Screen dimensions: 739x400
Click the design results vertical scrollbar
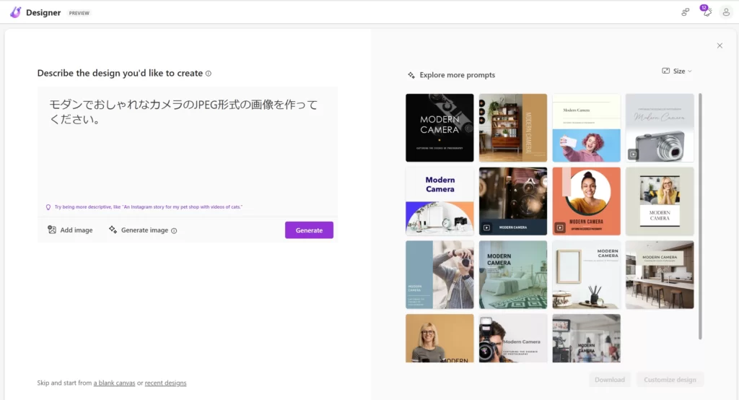pos(700,216)
